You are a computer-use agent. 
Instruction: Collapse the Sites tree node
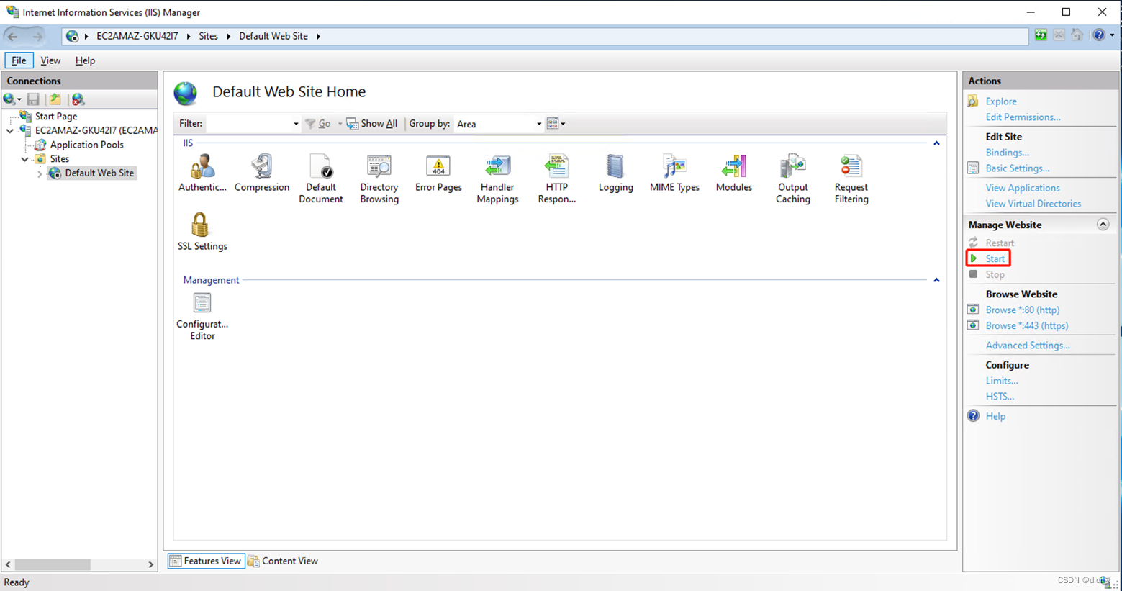[24, 159]
